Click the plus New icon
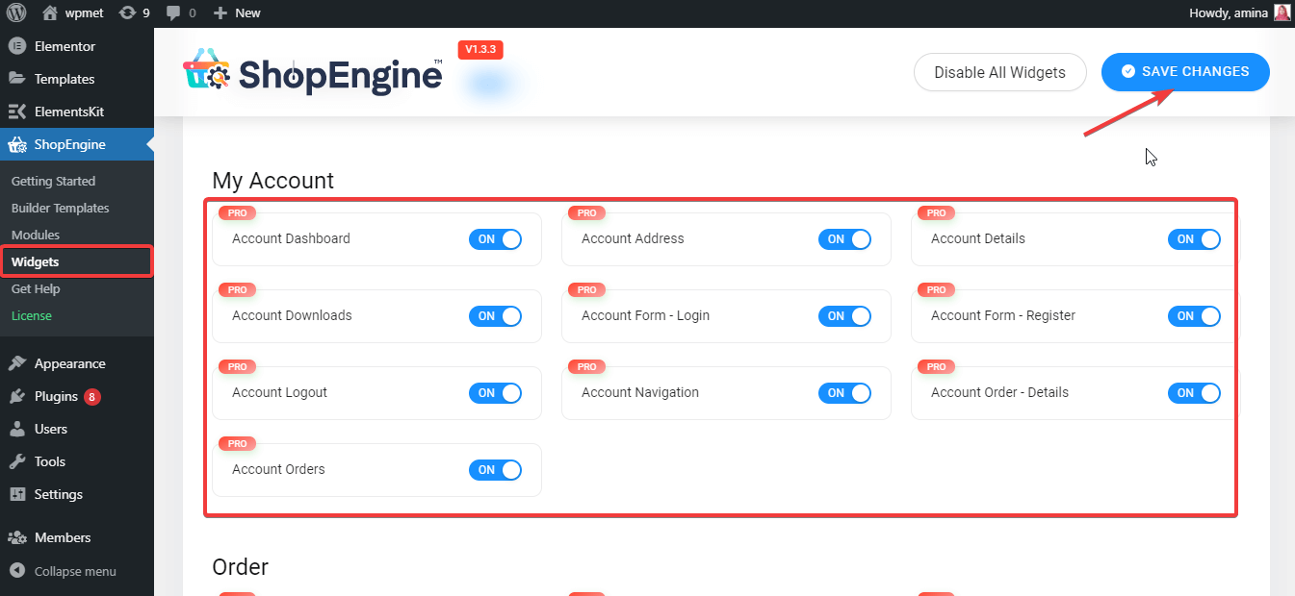 coord(220,12)
